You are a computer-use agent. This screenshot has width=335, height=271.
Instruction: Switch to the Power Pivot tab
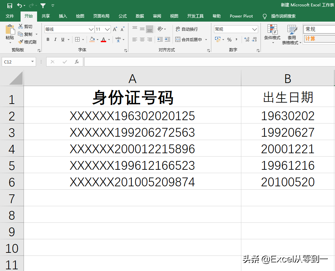click(x=241, y=16)
